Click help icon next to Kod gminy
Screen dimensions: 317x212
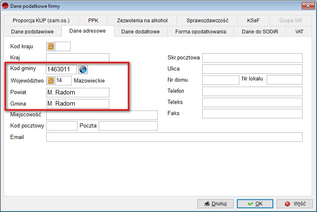pyautogui.click(x=83, y=69)
